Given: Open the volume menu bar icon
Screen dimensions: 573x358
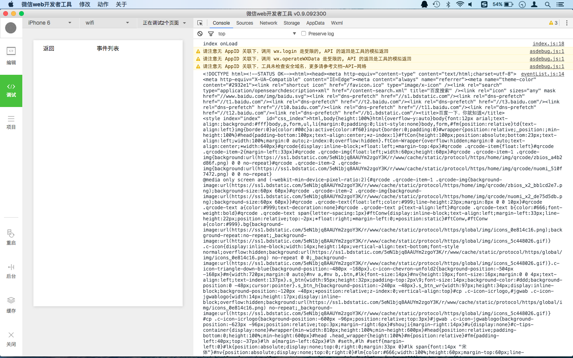Looking at the screenshot, I should pos(470,4).
